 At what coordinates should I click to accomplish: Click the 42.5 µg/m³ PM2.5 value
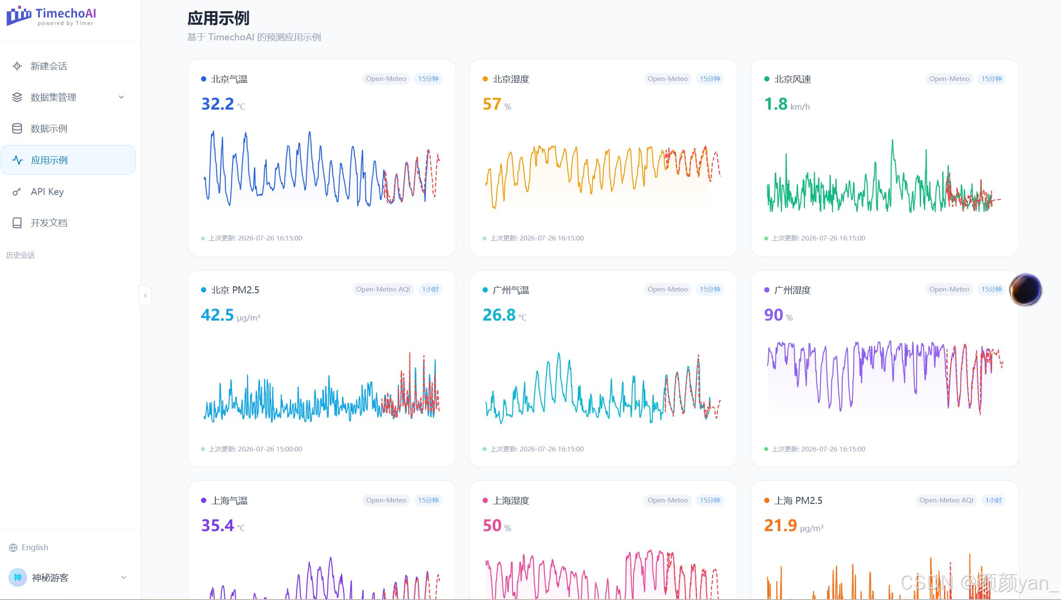pyautogui.click(x=230, y=315)
